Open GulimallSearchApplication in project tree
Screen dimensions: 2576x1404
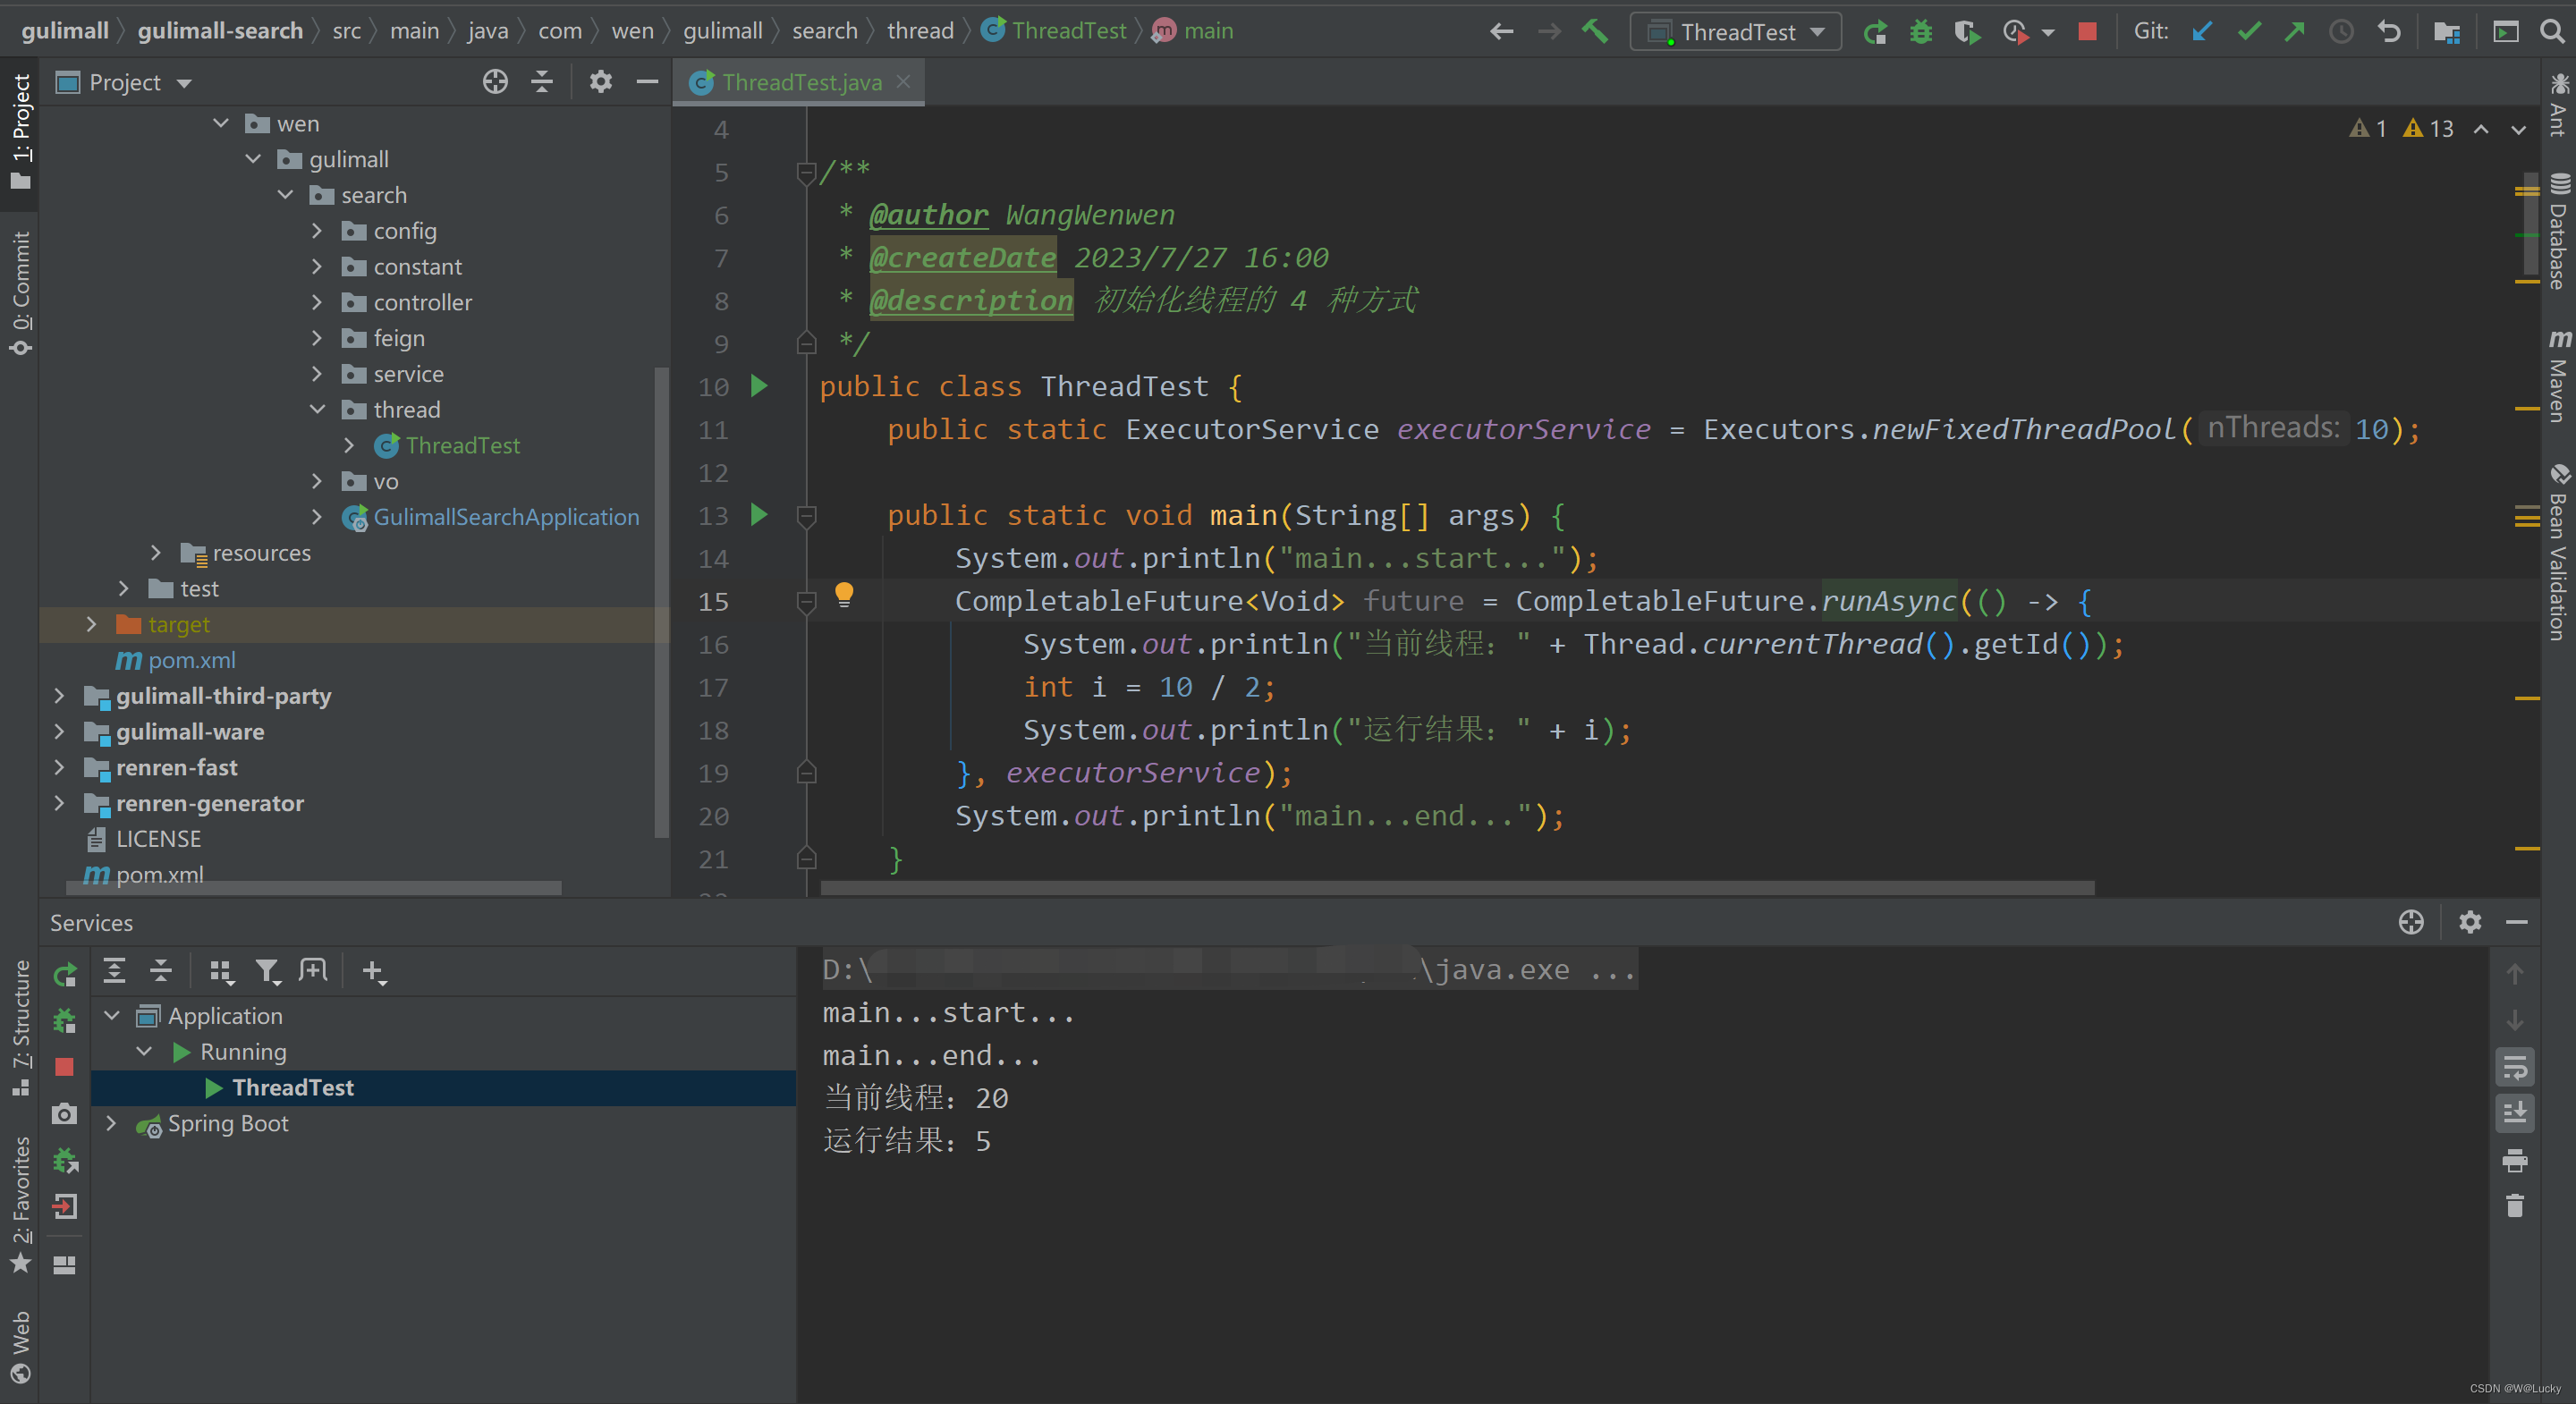(506, 518)
